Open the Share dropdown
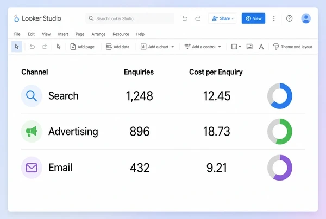The width and height of the screenshot is (326, 219). pyautogui.click(x=222, y=18)
